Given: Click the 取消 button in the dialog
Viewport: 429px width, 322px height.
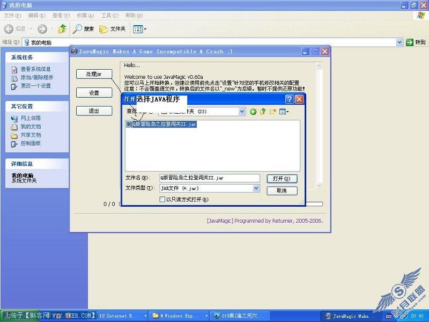Looking at the screenshot, I should pos(282,191).
